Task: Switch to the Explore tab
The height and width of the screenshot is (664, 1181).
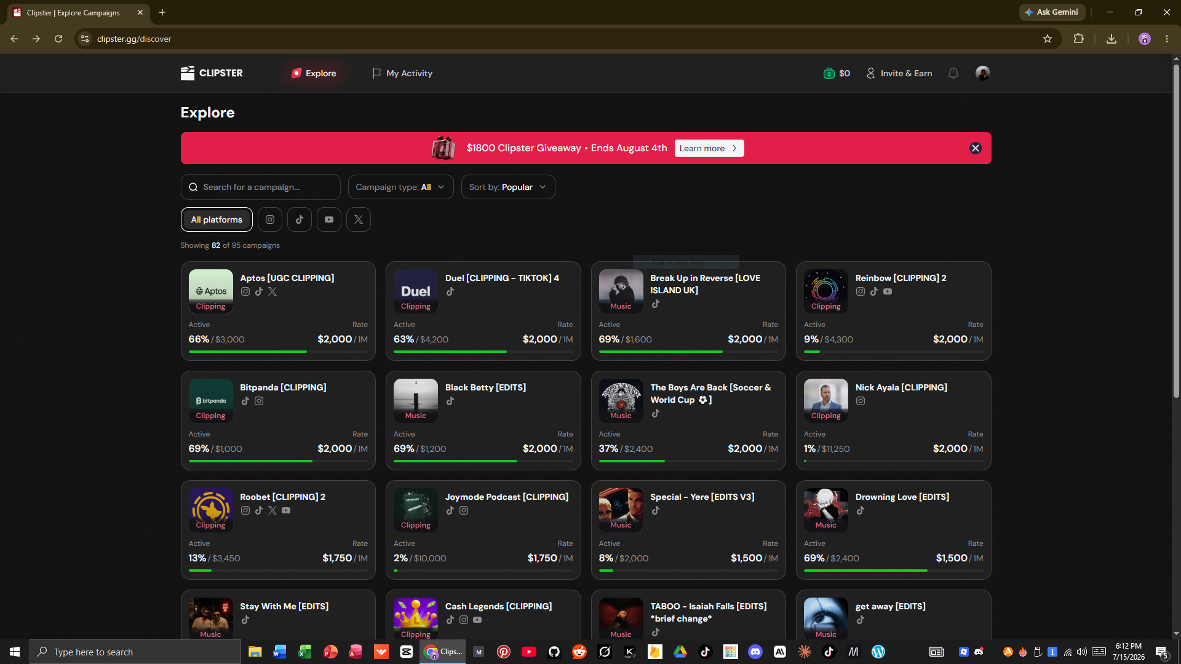Action: 314,73
